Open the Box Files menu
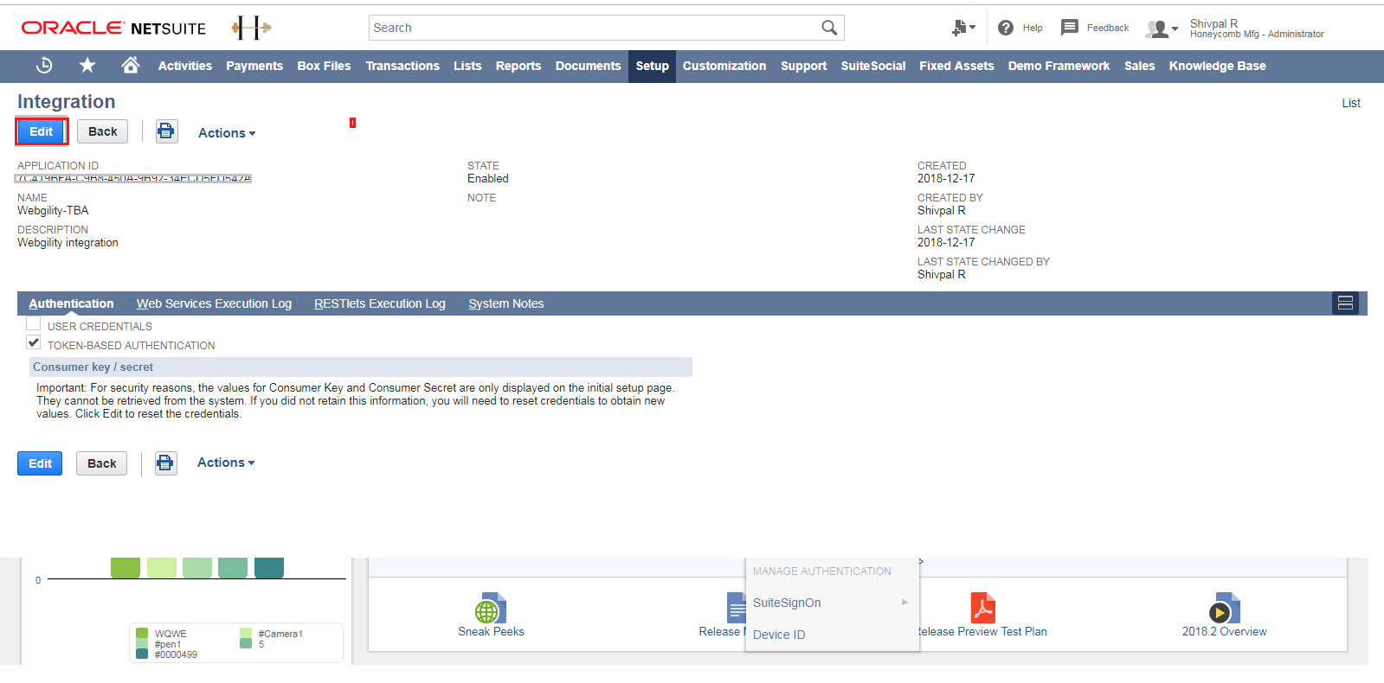This screenshot has width=1384, height=683. tap(325, 66)
